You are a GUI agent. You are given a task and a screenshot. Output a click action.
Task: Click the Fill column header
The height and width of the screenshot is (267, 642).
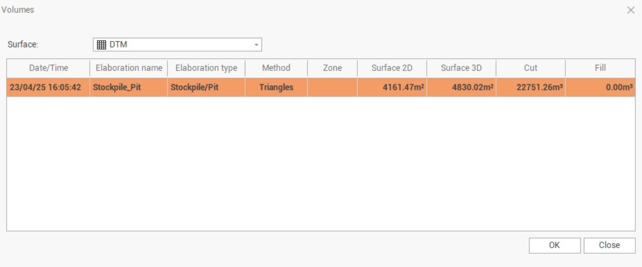600,68
